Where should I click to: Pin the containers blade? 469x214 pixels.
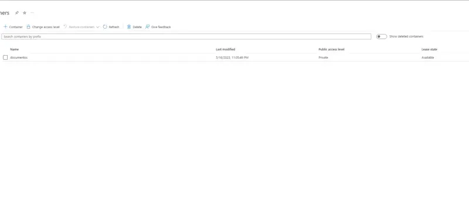(x=17, y=13)
